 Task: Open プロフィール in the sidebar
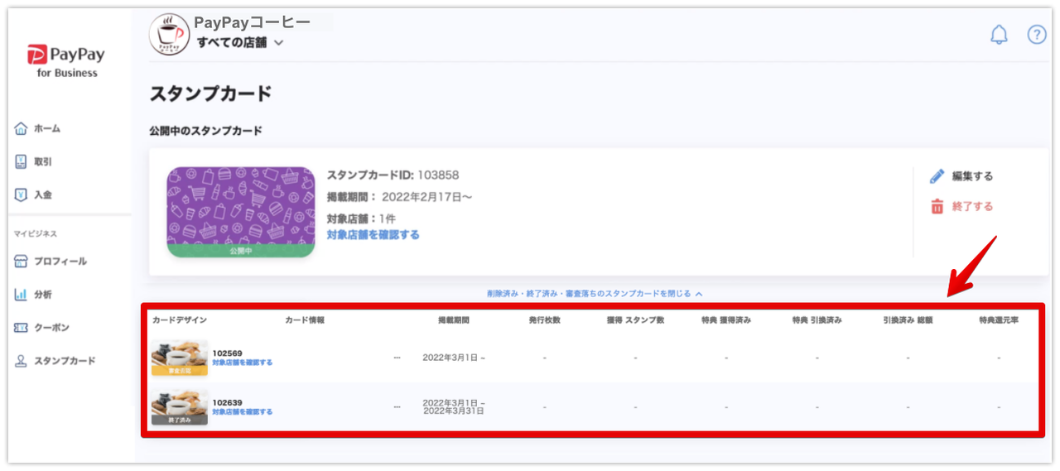[x=60, y=262]
